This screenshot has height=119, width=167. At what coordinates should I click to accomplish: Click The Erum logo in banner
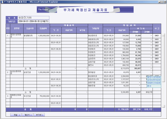pos(43,9)
